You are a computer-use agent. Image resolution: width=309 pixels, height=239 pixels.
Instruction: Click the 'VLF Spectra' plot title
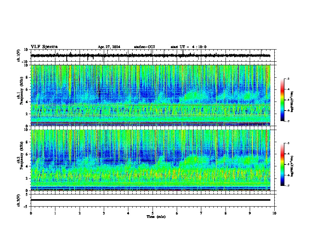pos(44,47)
